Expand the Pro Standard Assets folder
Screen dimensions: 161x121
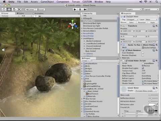(82, 101)
